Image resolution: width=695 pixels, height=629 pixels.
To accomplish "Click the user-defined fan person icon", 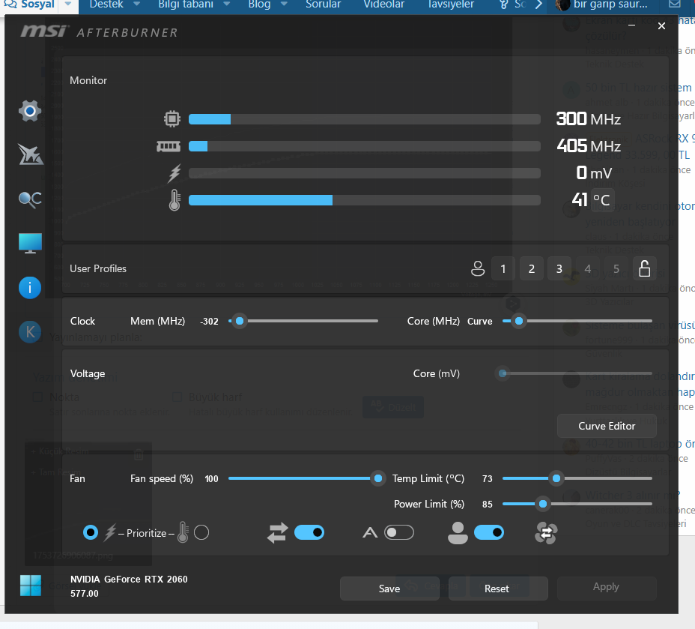I will click(x=458, y=533).
